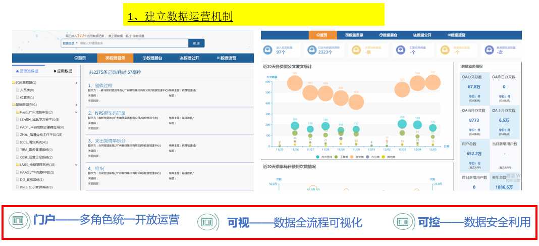This screenshot has height=246, width=539.
Task: Click the 门户 portal icon at bottom left
Action: (19, 221)
